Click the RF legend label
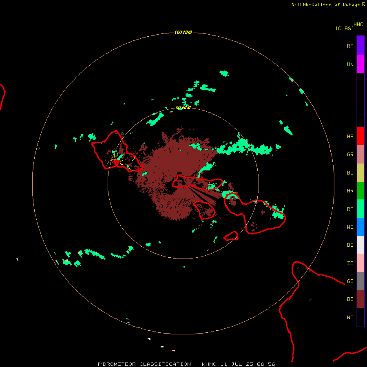The width and height of the screenshot is (367, 367). [x=350, y=46]
